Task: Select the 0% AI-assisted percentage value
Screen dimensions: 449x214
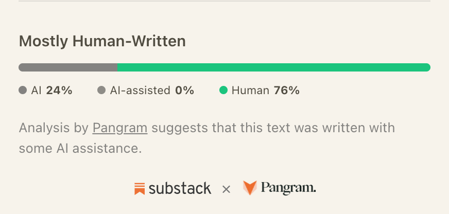Action: [x=185, y=91]
